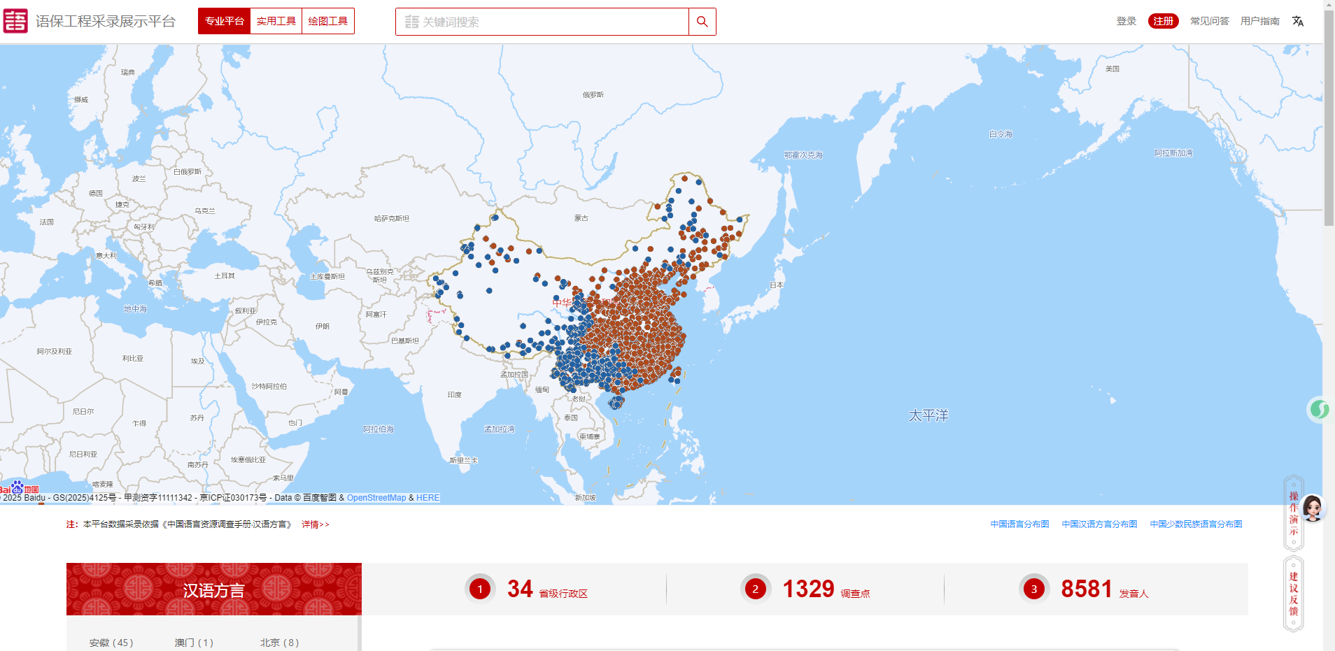Select 安徽 (45) in the dialect list

(x=111, y=643)
